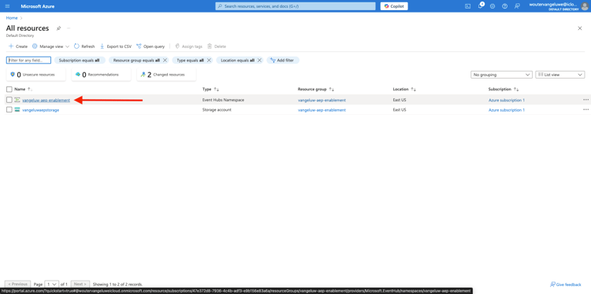
Task: Open Changed resources card
Action: point(166,75)
